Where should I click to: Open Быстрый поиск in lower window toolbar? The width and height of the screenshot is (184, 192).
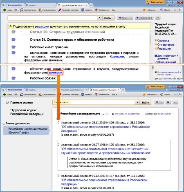tap(28, 94)
